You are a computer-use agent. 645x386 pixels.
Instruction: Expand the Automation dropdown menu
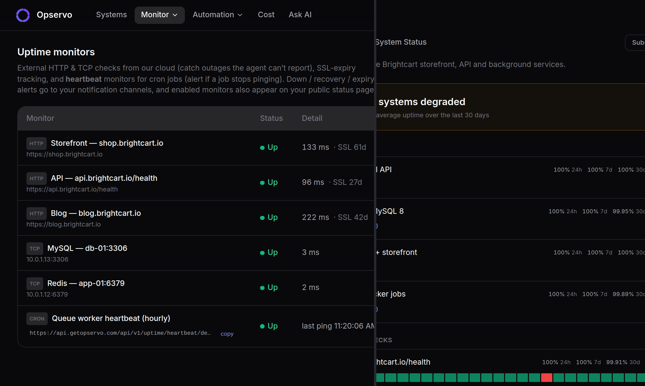tap(217, 15)
